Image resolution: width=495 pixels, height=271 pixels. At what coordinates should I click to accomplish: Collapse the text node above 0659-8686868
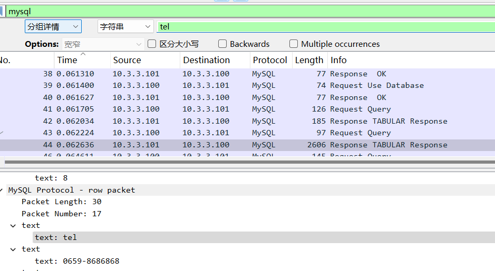pos(13,249)
